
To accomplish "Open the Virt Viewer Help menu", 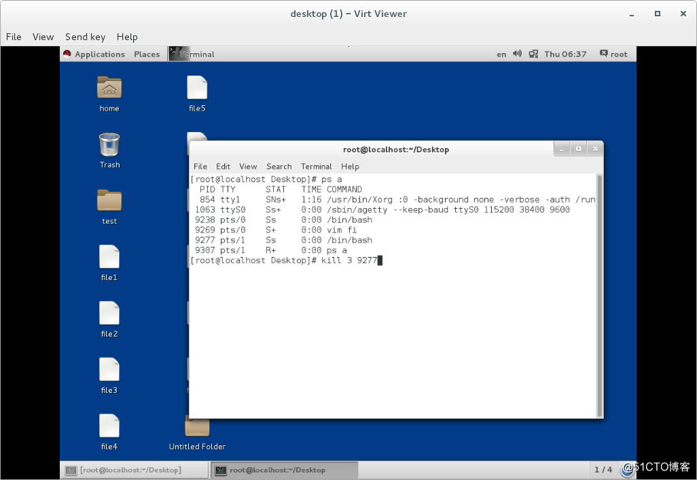I will tap(127, 37).
